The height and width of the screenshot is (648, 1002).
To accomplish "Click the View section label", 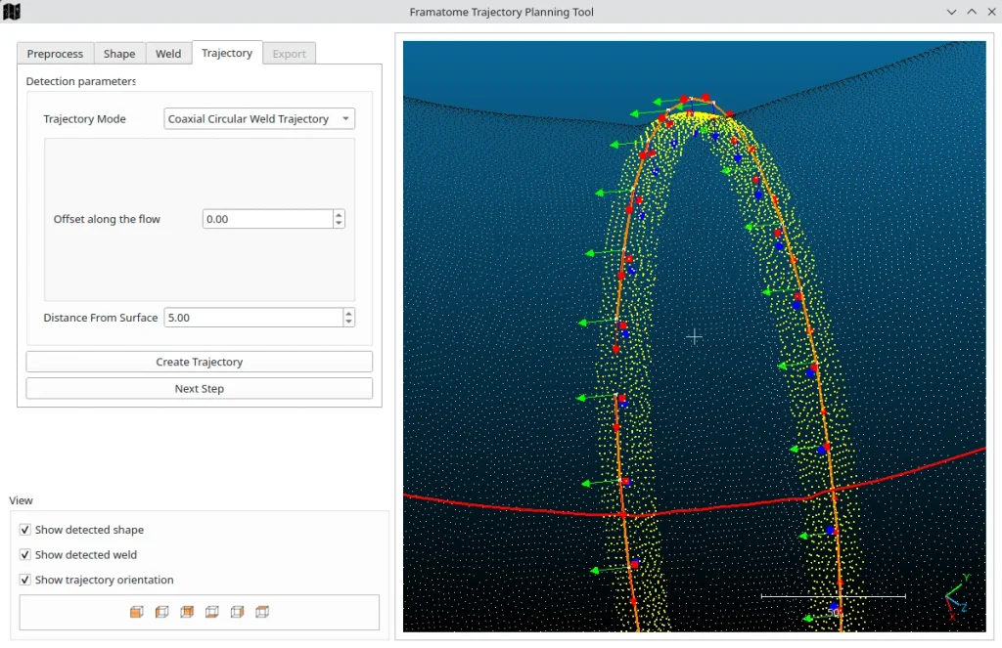I will pos(22,500).
